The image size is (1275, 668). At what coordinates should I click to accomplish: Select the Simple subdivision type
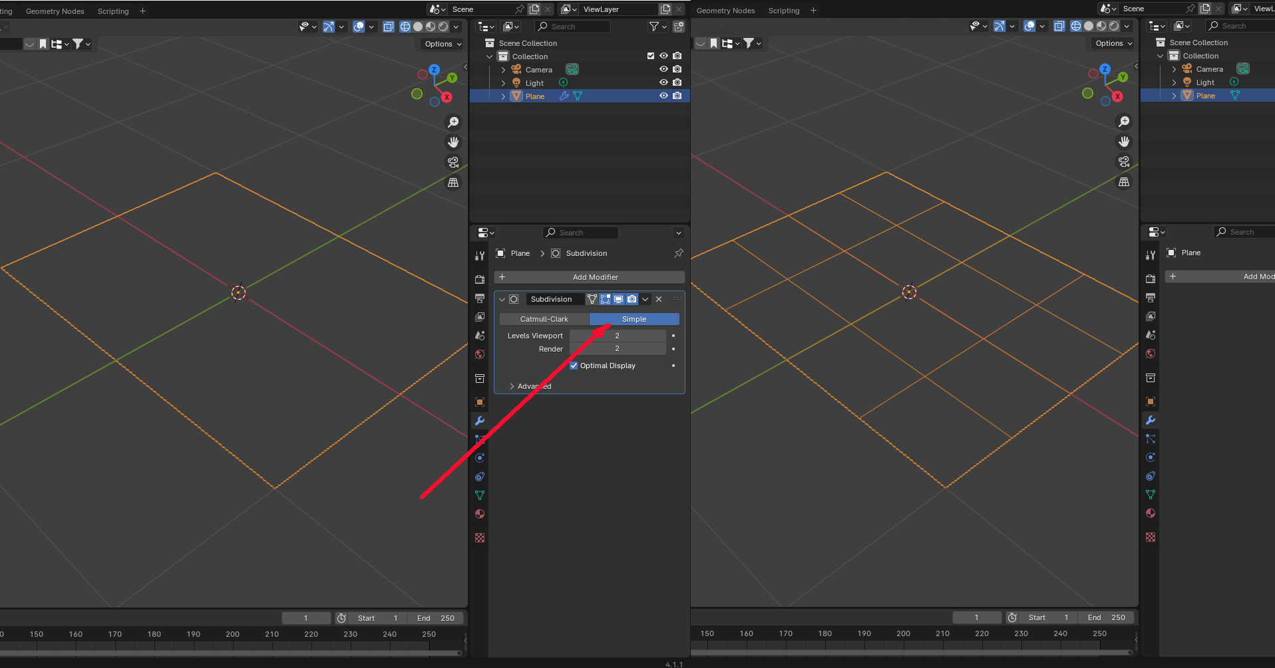[x=634, y=319]
